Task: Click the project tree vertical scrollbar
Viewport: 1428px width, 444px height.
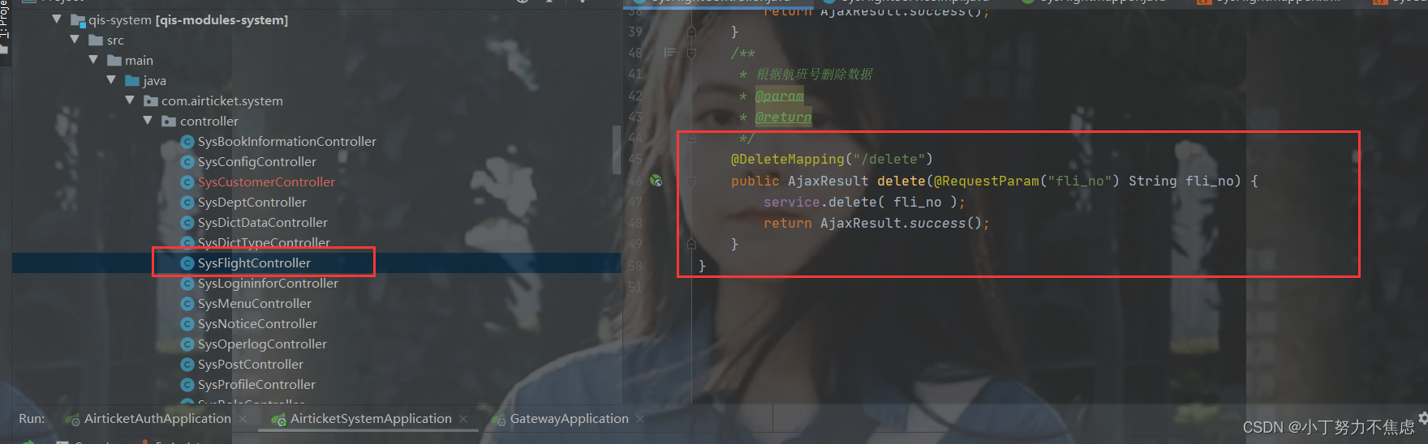Action: click(x=617, y=150)
